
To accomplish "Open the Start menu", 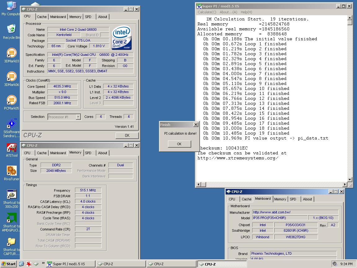I will pos(9,264).
